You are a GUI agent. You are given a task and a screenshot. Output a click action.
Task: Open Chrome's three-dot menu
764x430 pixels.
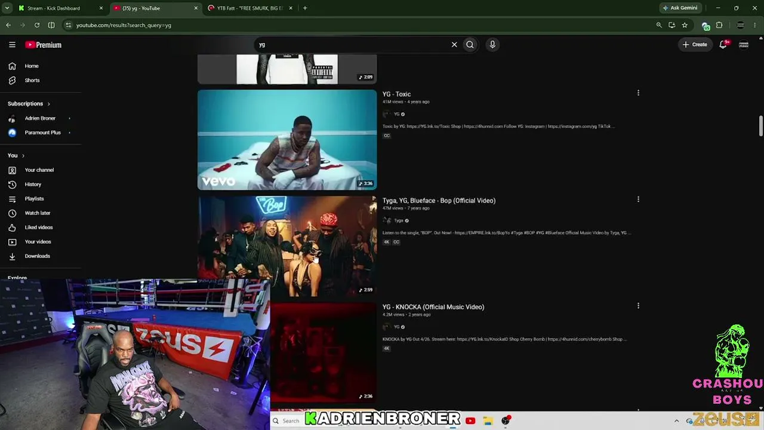[x=755, y=25]
